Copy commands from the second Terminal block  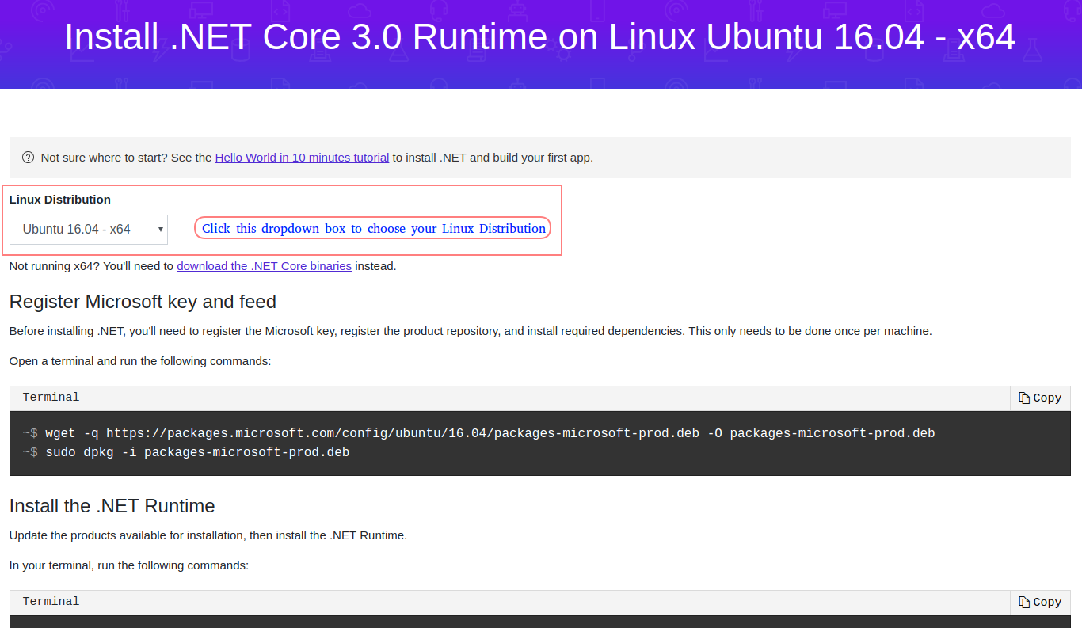coord(1040,602)
